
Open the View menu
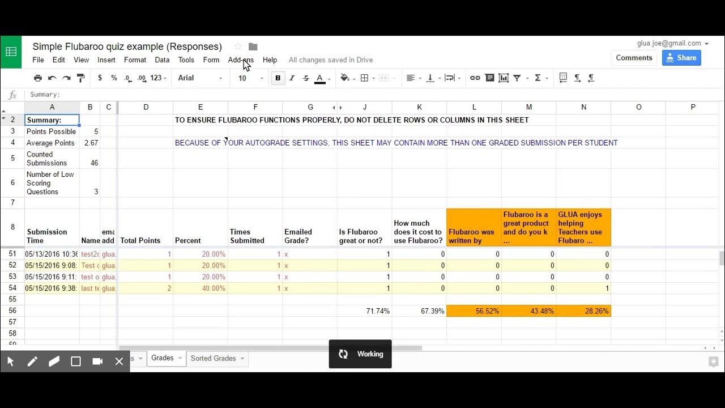coord(82,60)
